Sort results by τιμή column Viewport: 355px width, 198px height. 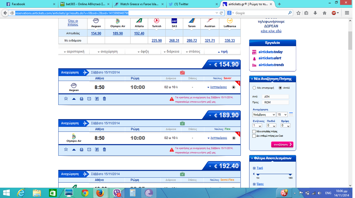pos(223,52)
